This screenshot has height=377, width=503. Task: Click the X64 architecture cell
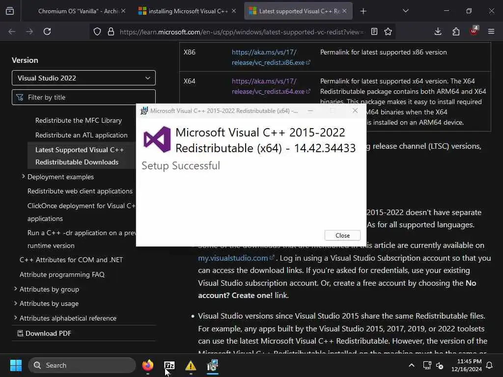[189, 81]
